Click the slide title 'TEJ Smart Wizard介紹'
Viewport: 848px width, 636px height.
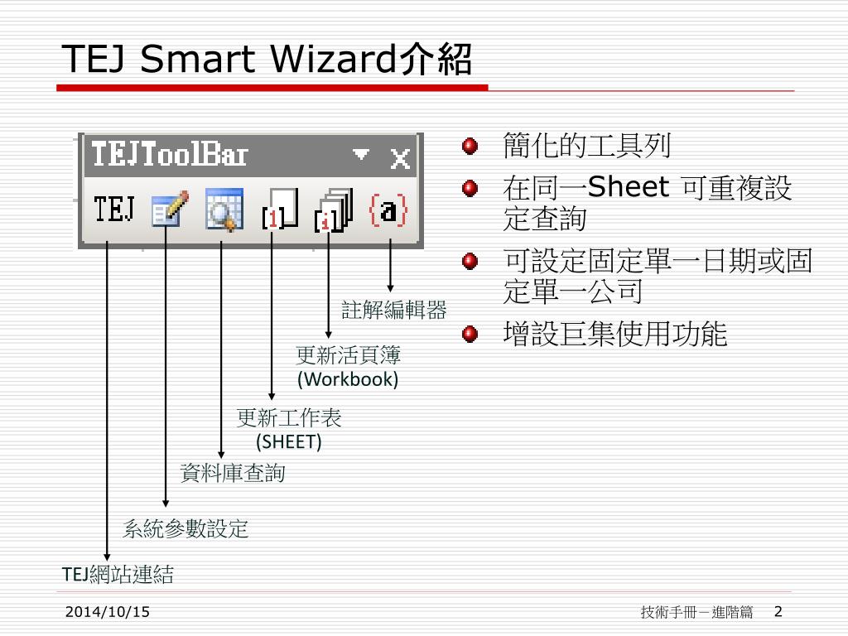(x=267, y=59)
